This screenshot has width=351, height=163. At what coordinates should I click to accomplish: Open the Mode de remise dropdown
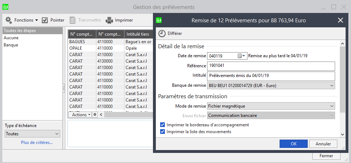(x=332, y=106)
